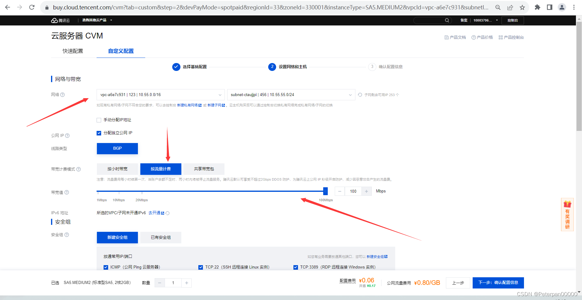Screen dimensions: 582x300
Task: Go back with browser back arrow
Action: pyautogui.click(x=8, y=7)
